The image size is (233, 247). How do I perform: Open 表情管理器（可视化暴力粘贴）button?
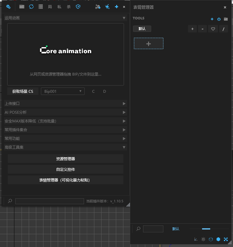point(66,180)
